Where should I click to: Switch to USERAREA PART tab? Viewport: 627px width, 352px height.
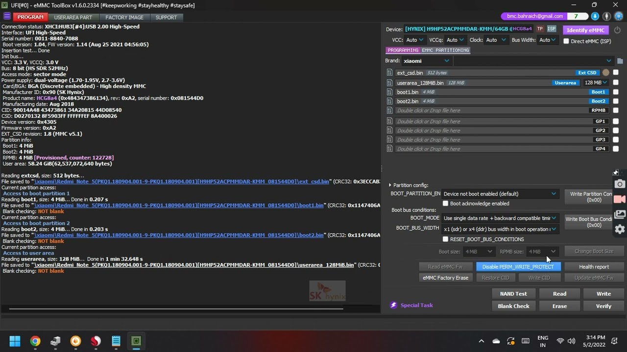73,17
